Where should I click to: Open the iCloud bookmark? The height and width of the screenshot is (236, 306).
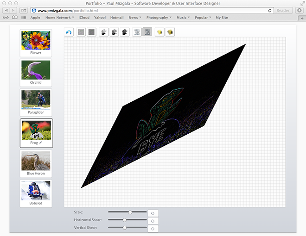pos(84,18)
